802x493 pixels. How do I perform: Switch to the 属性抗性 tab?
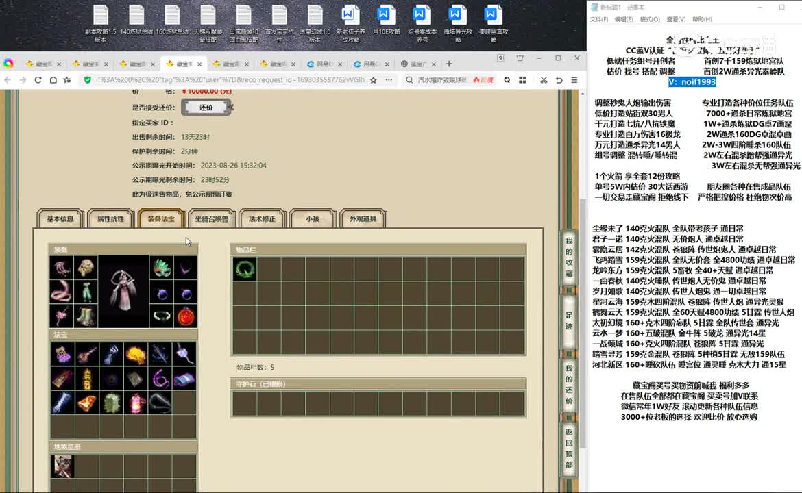(110, 218)
